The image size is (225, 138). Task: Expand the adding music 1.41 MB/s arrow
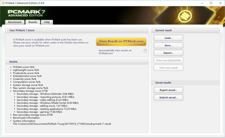[15, 106]
